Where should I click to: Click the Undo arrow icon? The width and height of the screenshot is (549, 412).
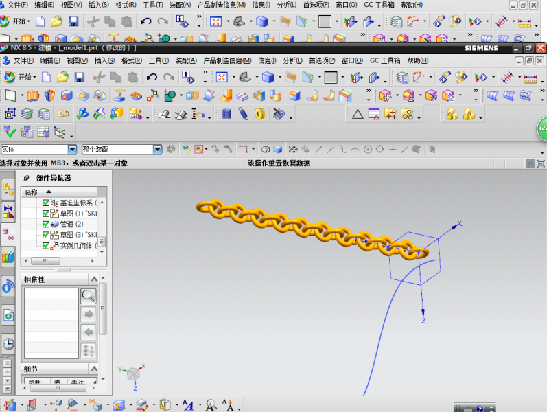click(x=152, y=77)
